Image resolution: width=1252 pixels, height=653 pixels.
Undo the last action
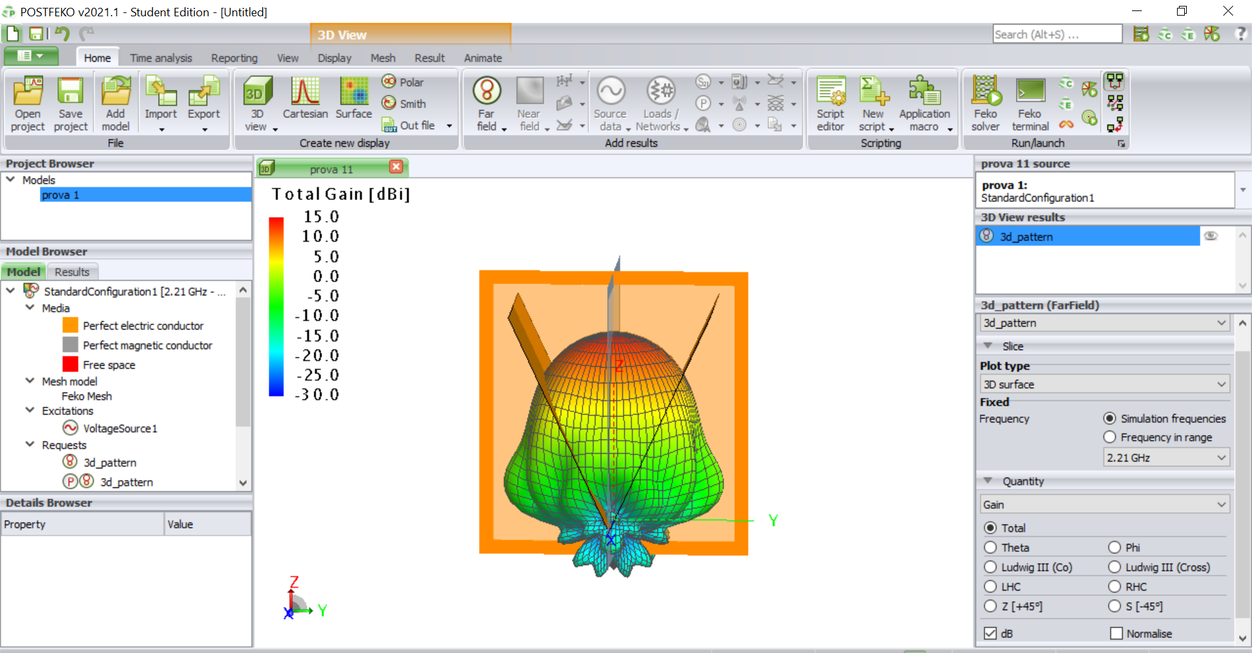(x=62, y=34)
